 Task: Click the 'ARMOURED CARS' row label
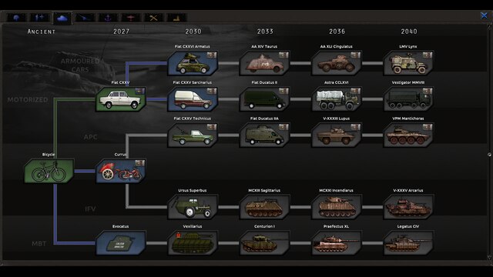tap(80, 65)
